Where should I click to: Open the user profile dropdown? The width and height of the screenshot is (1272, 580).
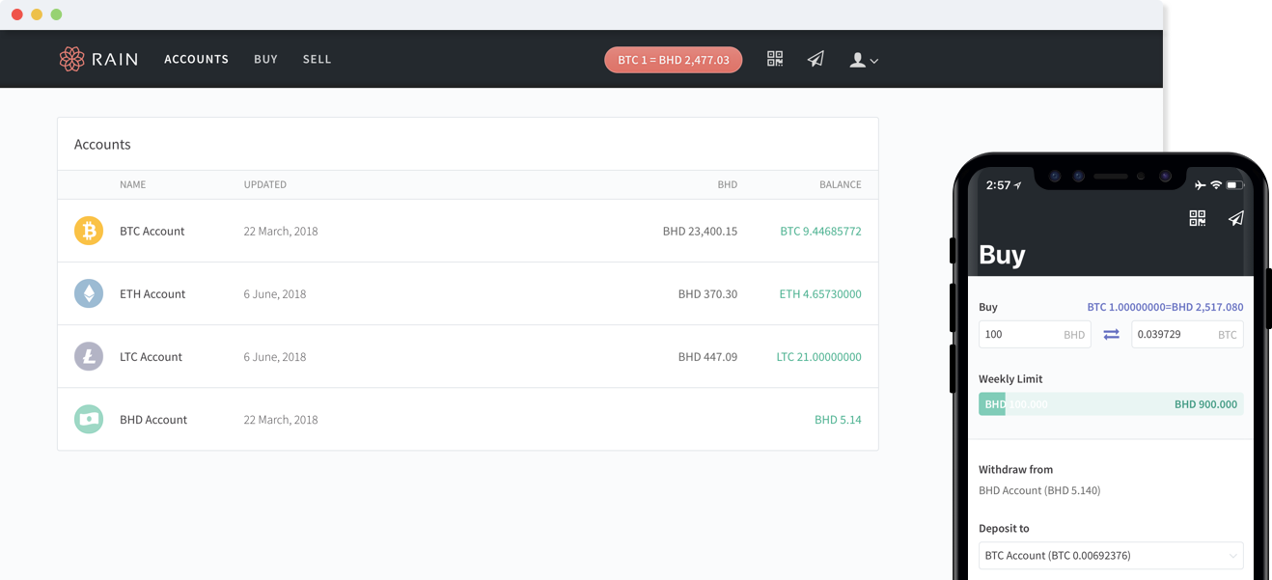pos(857,60)
